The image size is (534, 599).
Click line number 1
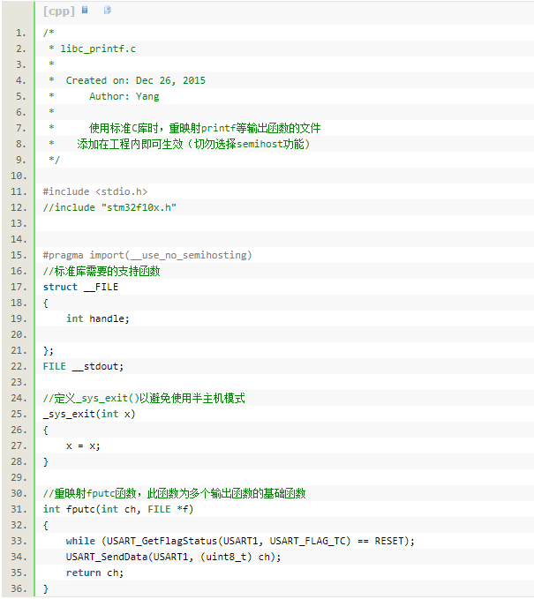point(21,33)
